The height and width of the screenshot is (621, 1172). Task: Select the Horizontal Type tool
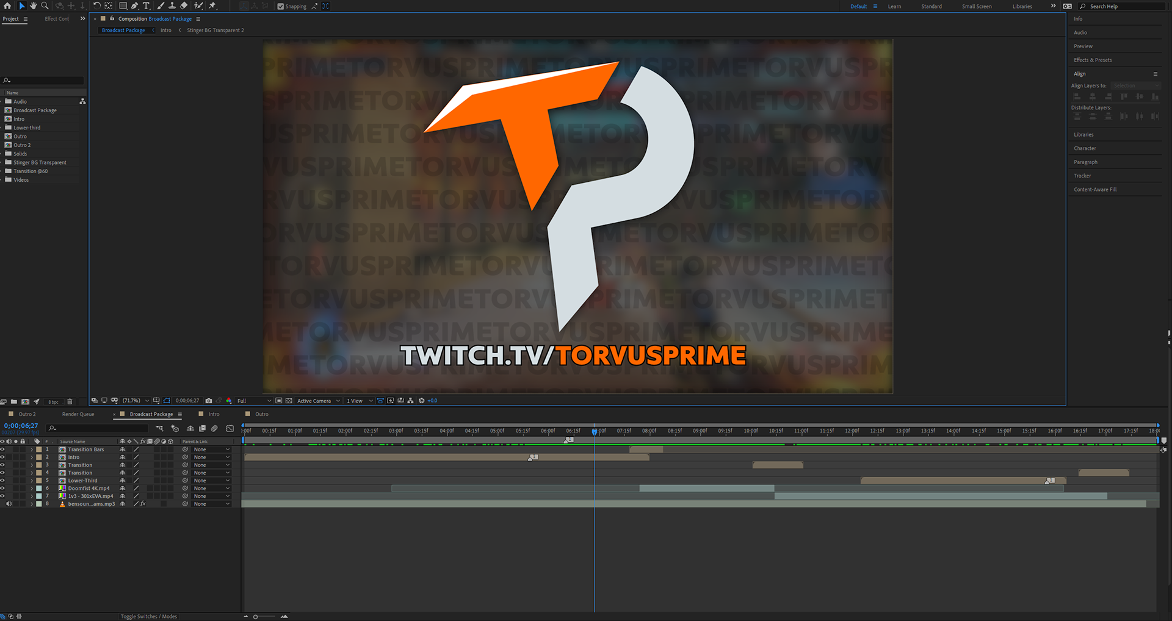146,5
